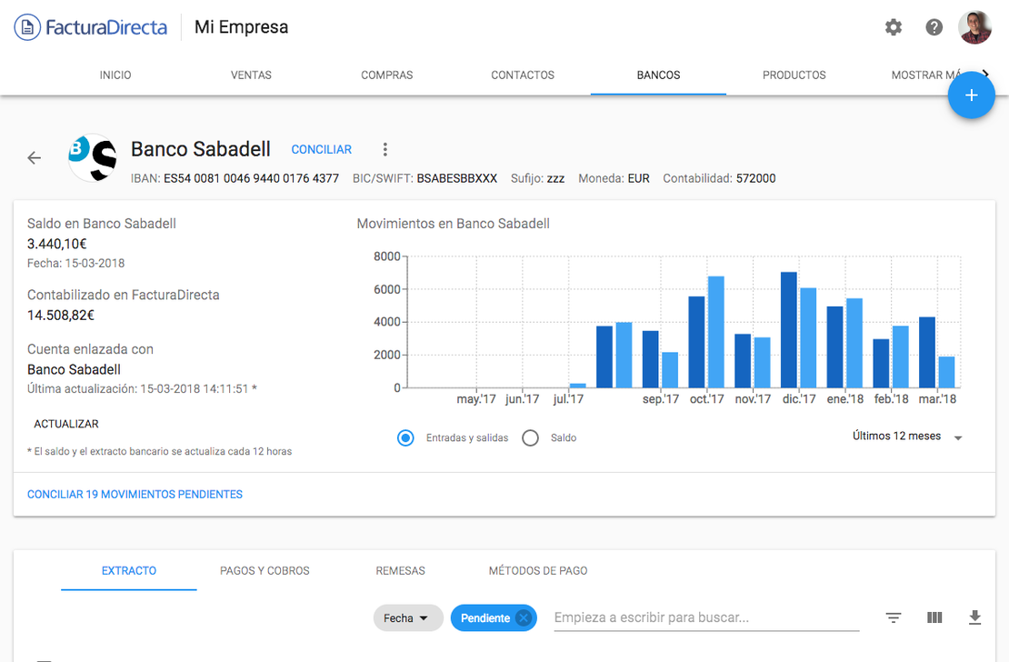Open the help question mark icon
Viewport: 1009px width, 662px height.
click(x=934, y=27)
